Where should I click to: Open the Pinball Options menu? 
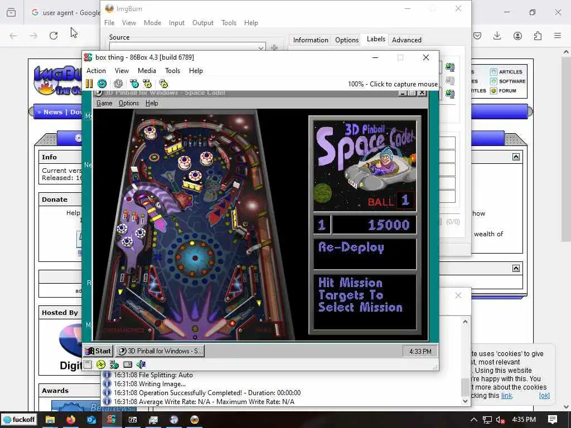(x=129, y=103)
